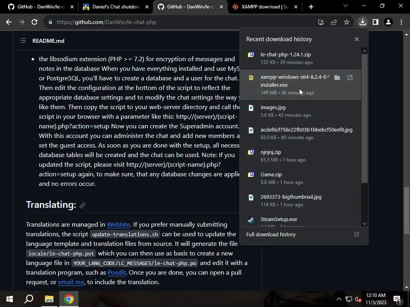The height and width of the screenshot is (307, 410).
Task: Click the browser forward arrow
Action: coord(22,22)
